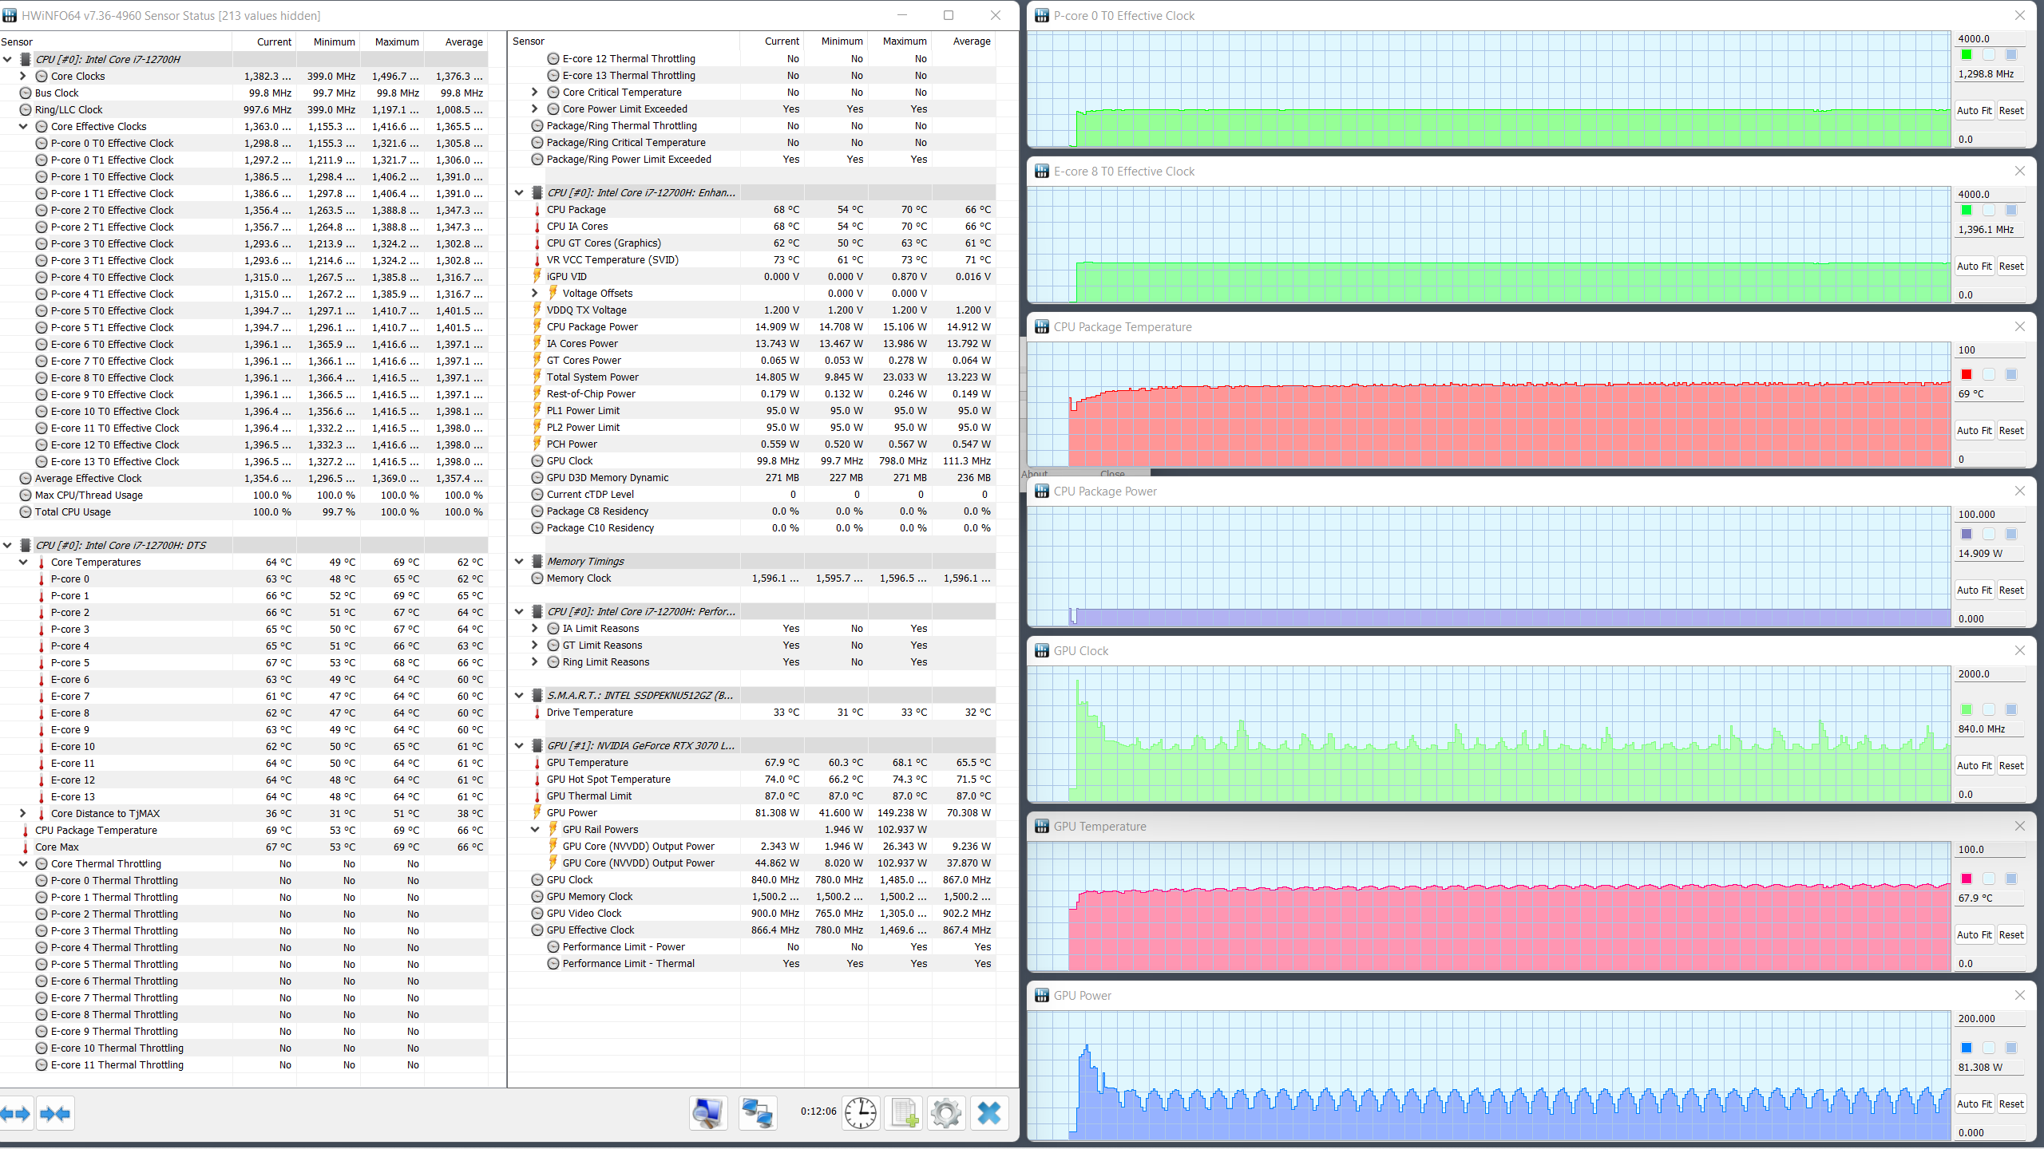The height and width of the screenshot is (1149, 2044).
Task: Click the networked monitors remote icon
Action: tap(757, 1113)
